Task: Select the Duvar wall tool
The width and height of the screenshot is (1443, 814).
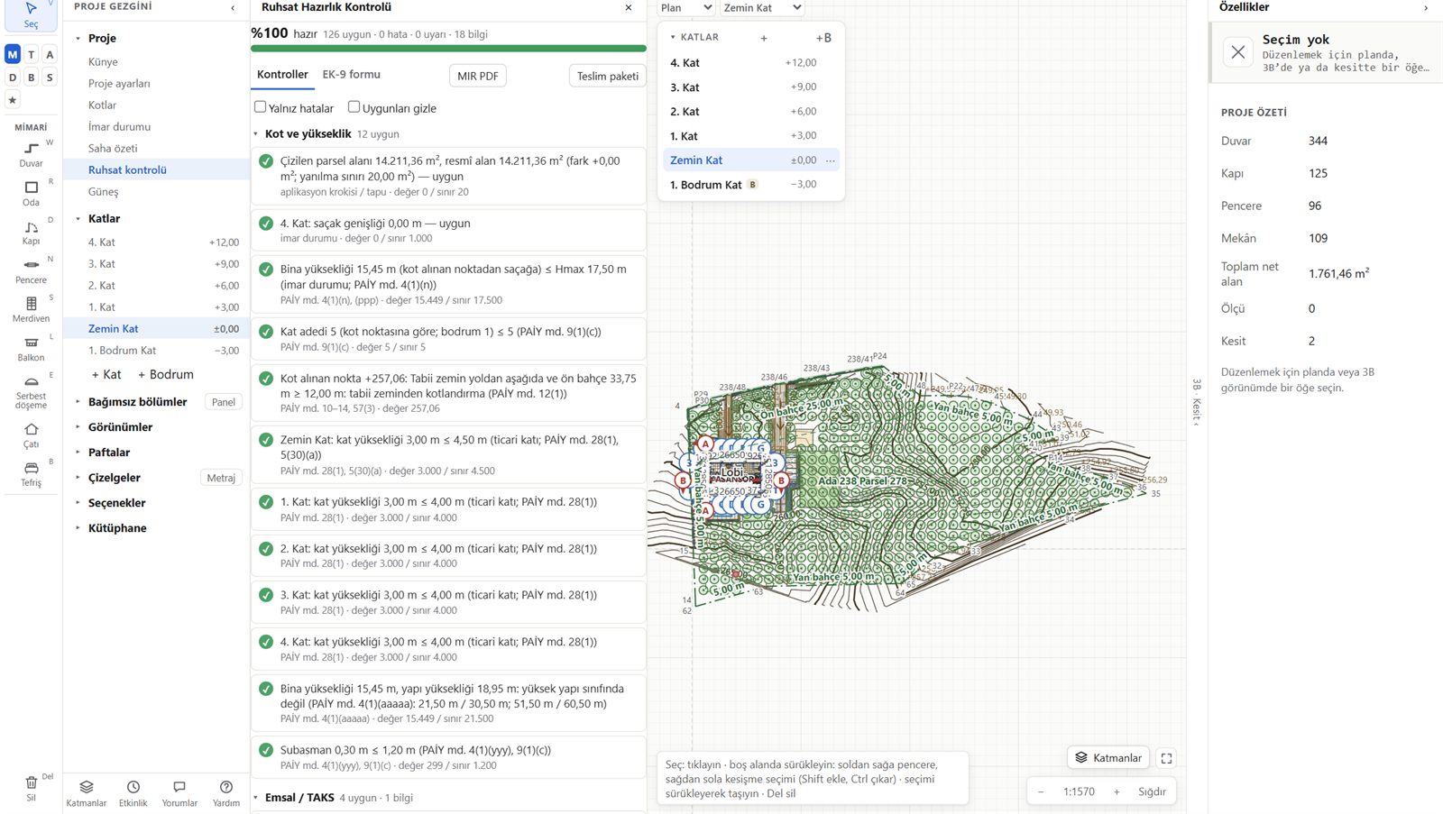Action: click(31, 154)
